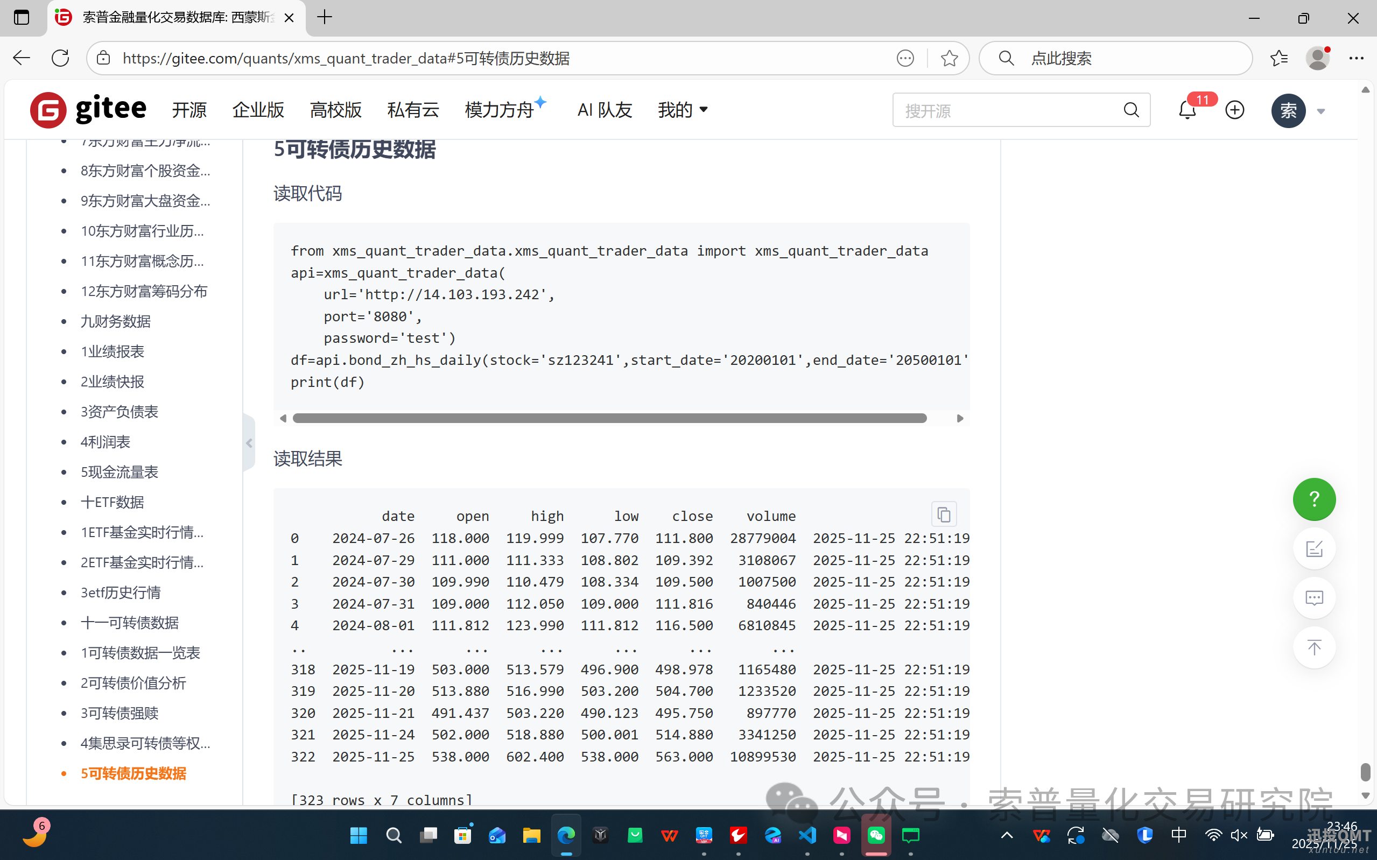Copy the code output using the copy icon
This screenshot has height=860, width=1377.
944,513
